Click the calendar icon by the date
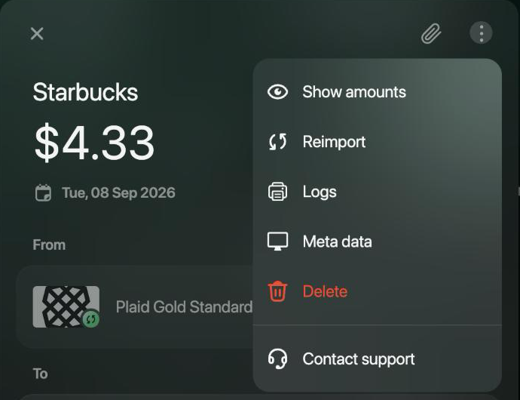The image size is (520, 400). click(44, 193)
